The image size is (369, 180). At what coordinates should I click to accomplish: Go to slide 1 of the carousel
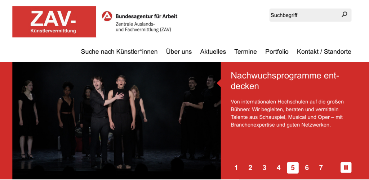[x=236, y=168]
